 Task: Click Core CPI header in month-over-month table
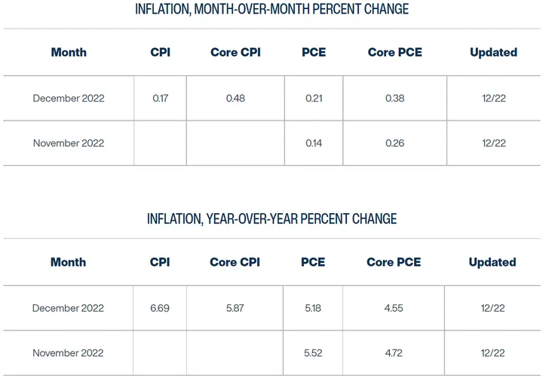pyautogui.click(x=235, y=53)
